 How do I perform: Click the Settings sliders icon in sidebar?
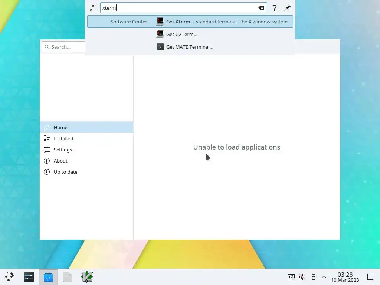point(47,150)
